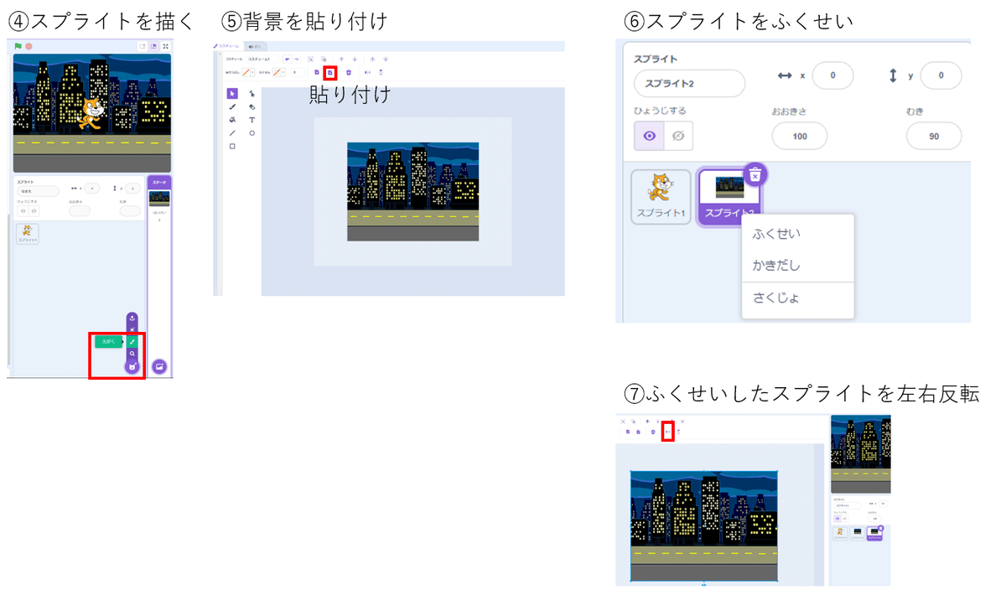Click Forward layer arrow in step ⑤ editor
The width and height of the screenshot is (1006, 595).
coord(341,59)
